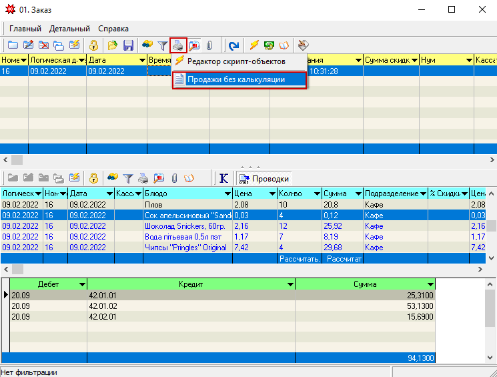Click the save floppy disk icon
The width and height of the screenshot is (497, 377).
(x=129, y=45)
